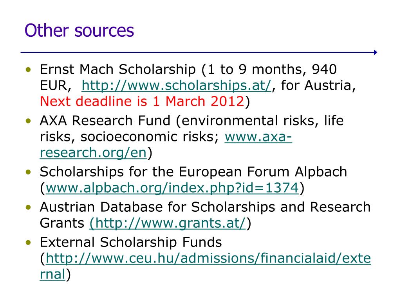Click the arrowhead ending the title divider line
The width and height of the screenshot is (401, 300).
(x=375, y=52)
